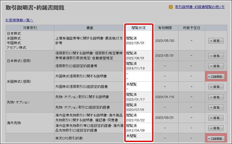Image resolution: width=232 pixels, height=144 pixels.
Task: Click the expiry date 2023/05/30
Action: (x=165, y=41)
